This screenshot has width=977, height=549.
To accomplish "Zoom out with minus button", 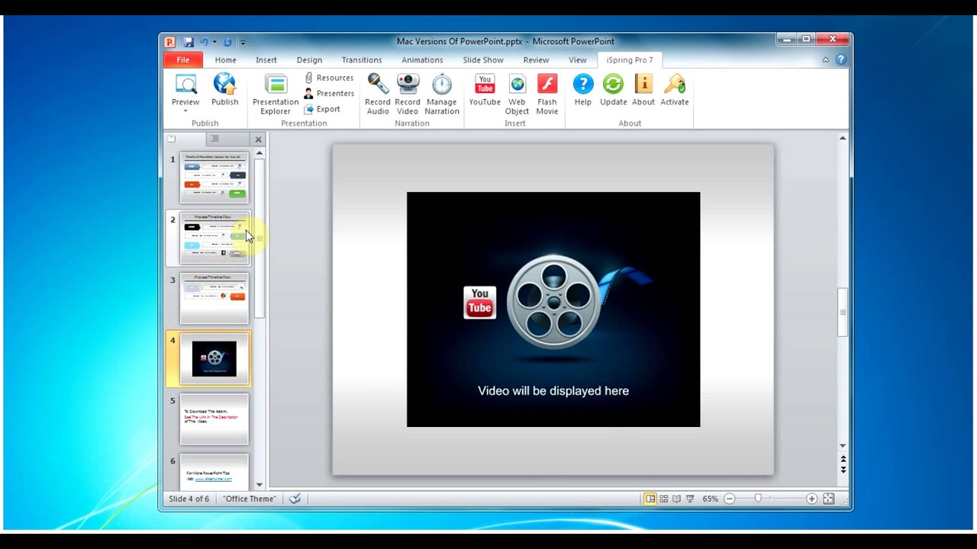I will pyautogui.click(x=730, y=499).
